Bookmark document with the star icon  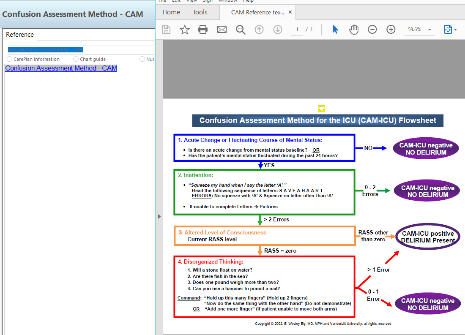(185, 30)
